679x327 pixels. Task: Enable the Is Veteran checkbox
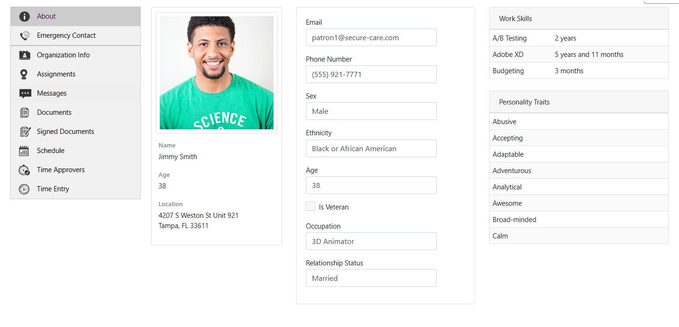[x=310, y=206]
